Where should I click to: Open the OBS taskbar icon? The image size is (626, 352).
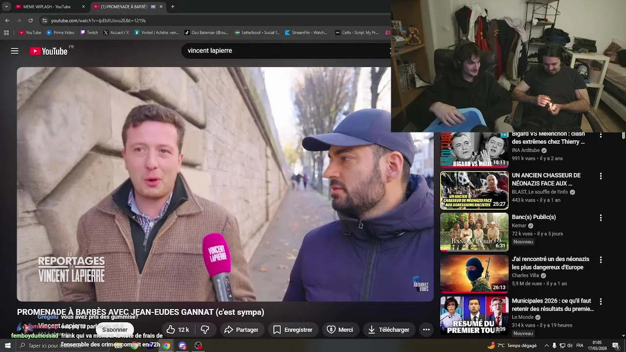tap(199, 346)
